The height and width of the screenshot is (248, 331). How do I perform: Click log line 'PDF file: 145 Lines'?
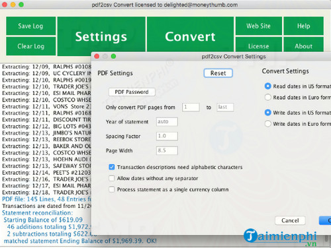click(x=46, y=199)
